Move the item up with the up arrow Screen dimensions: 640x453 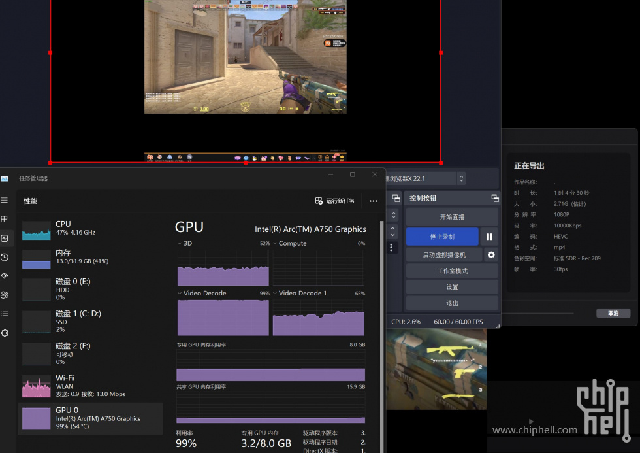[x=392, y=228]
